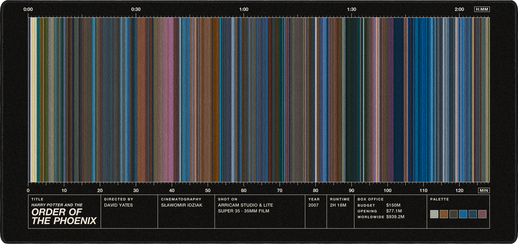Screen dimensions: 518x244
Task: Click minute label 110 on bottom axis
Action: tap(423, 191)
